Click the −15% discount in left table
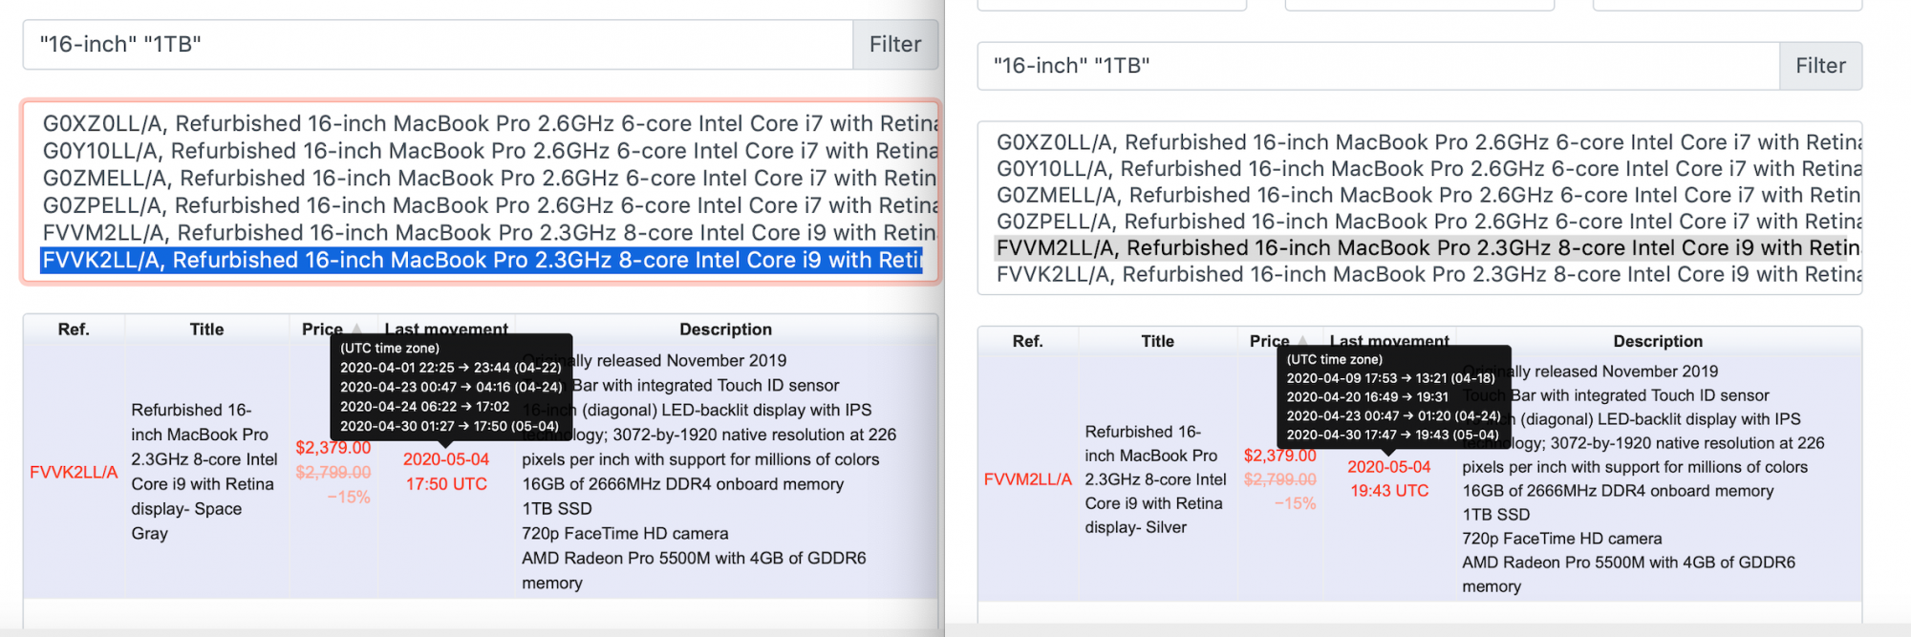The width and height of the screenshot is (1911, 637). point(349,498)
